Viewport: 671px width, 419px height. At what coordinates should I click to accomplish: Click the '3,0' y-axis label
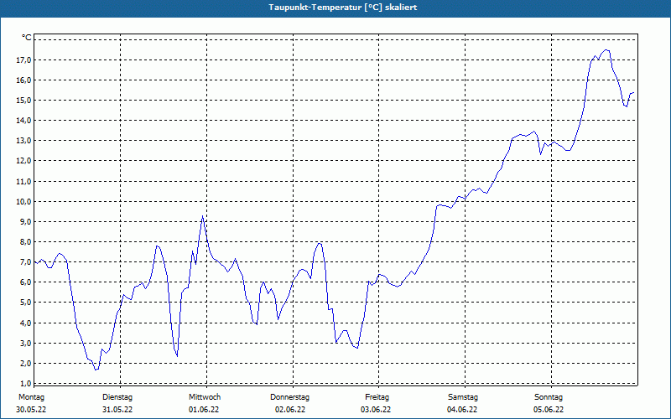pyautogui.click(x=25, y=344)
